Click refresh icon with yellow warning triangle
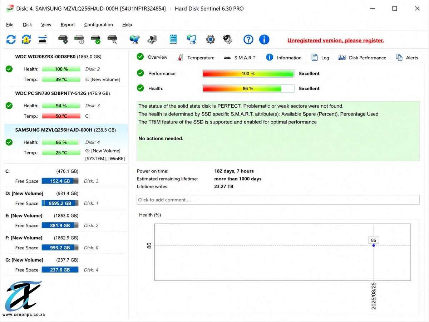This screenshot has width=429, height=322. pos(26,39)
